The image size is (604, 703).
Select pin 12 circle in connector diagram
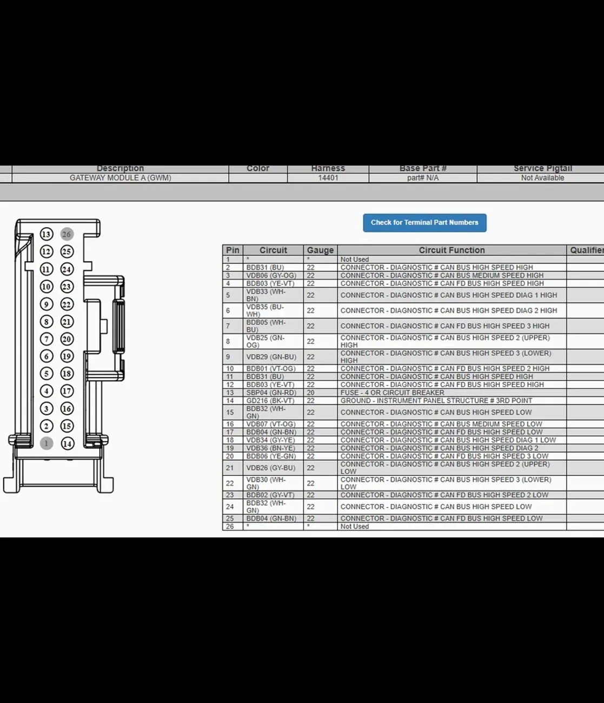click(47, 251)
